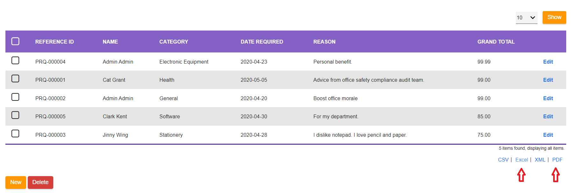The height and width of the screenshot is (193, 571).
Task: Click Edit on Clark Kent's Software request
Action: tap(548, 116)
